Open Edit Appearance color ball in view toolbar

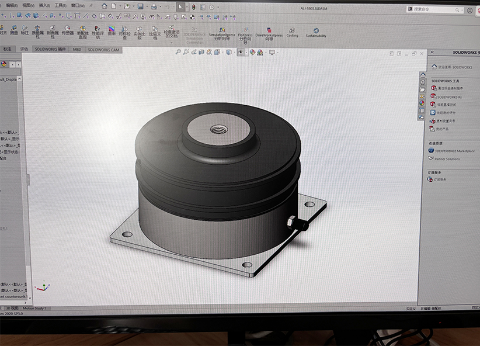click(x=252, y=53)
